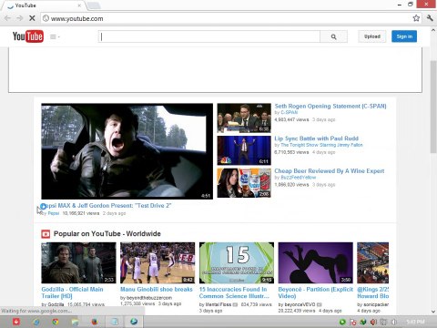Click the page vertical scrollbar thumb

(433, 107)
